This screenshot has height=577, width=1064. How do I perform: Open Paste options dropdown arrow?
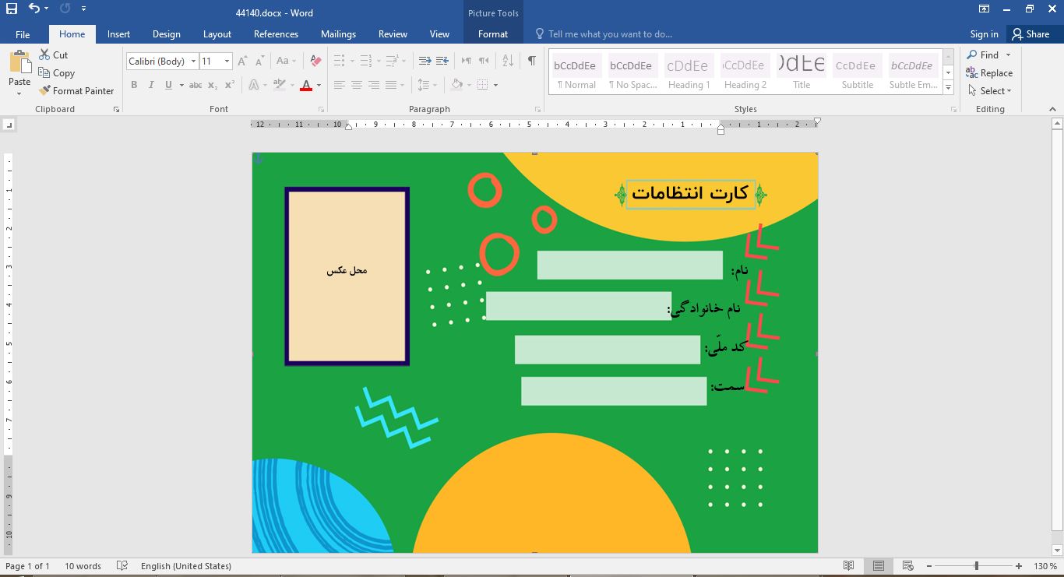[19, 93]
